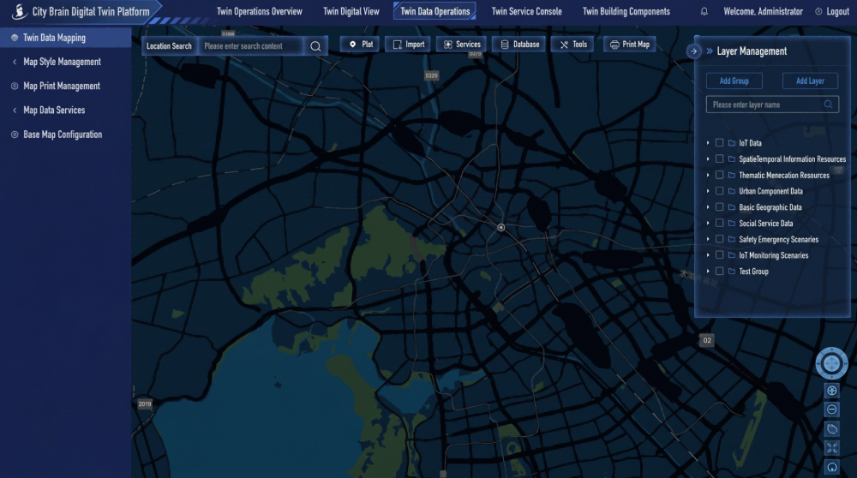The image size is (857, 478).
Task: Expand the IoT Data tree node
Action: click(x=708, y=143)
